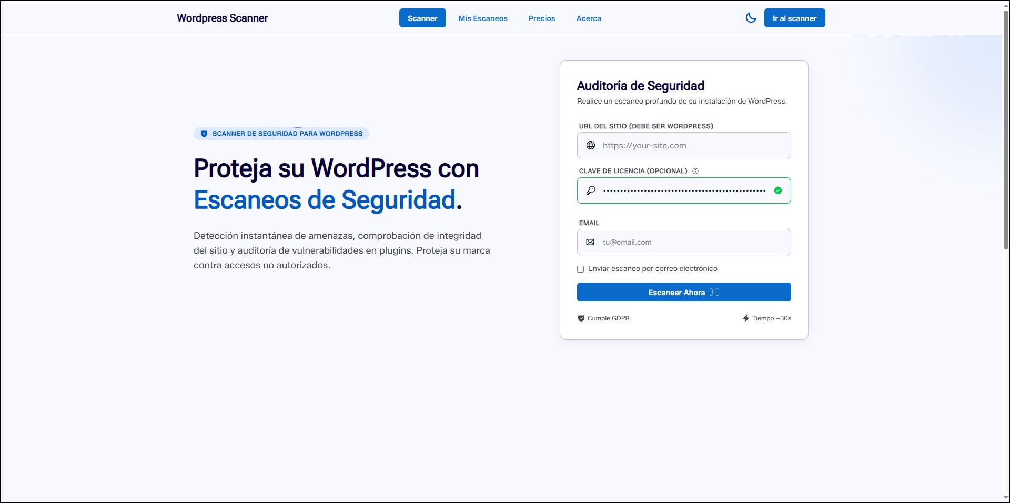Focus the site URL input field
Image resolution: width=1010 pixels, height=503 pixels.
click(x=684, y=145)
